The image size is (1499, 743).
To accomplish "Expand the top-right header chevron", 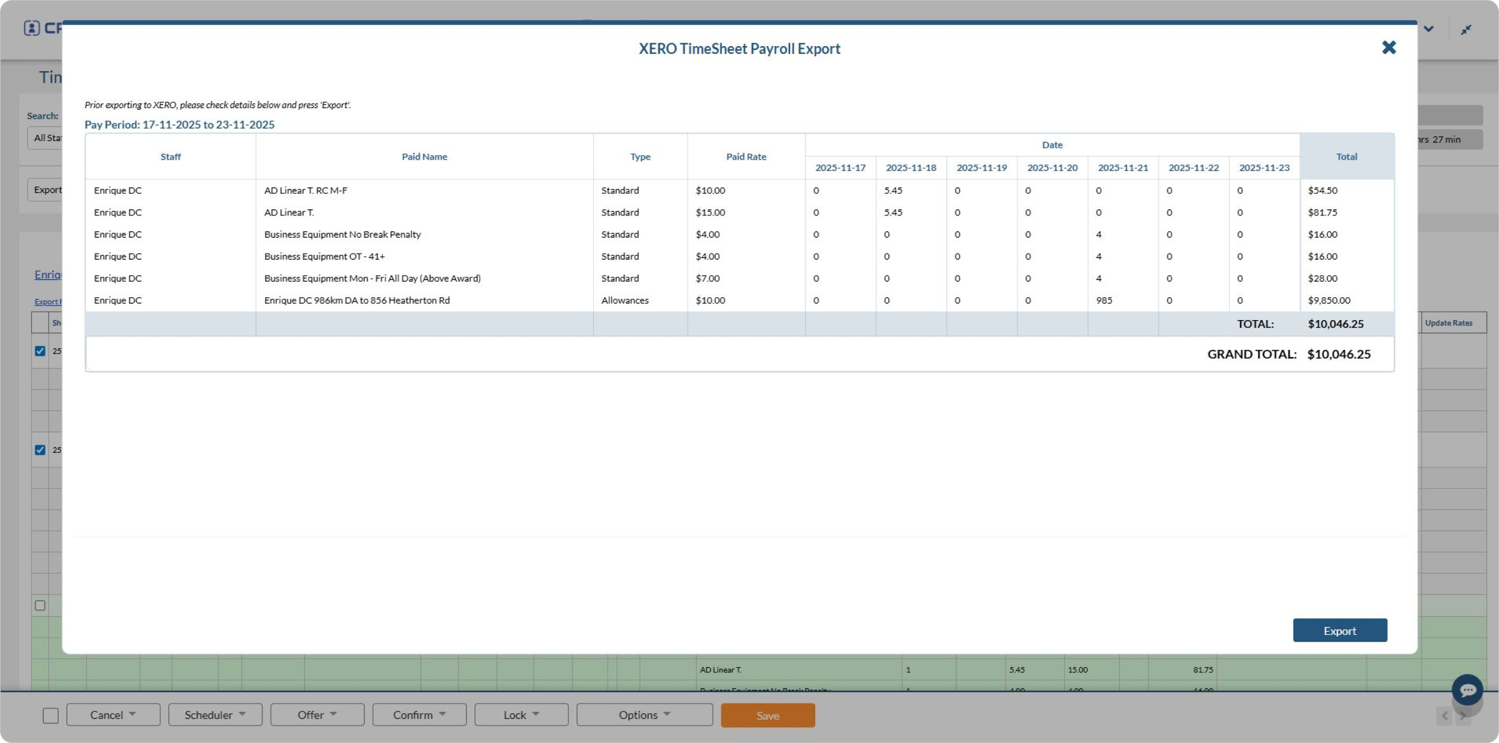I will tap(1428, 29).
